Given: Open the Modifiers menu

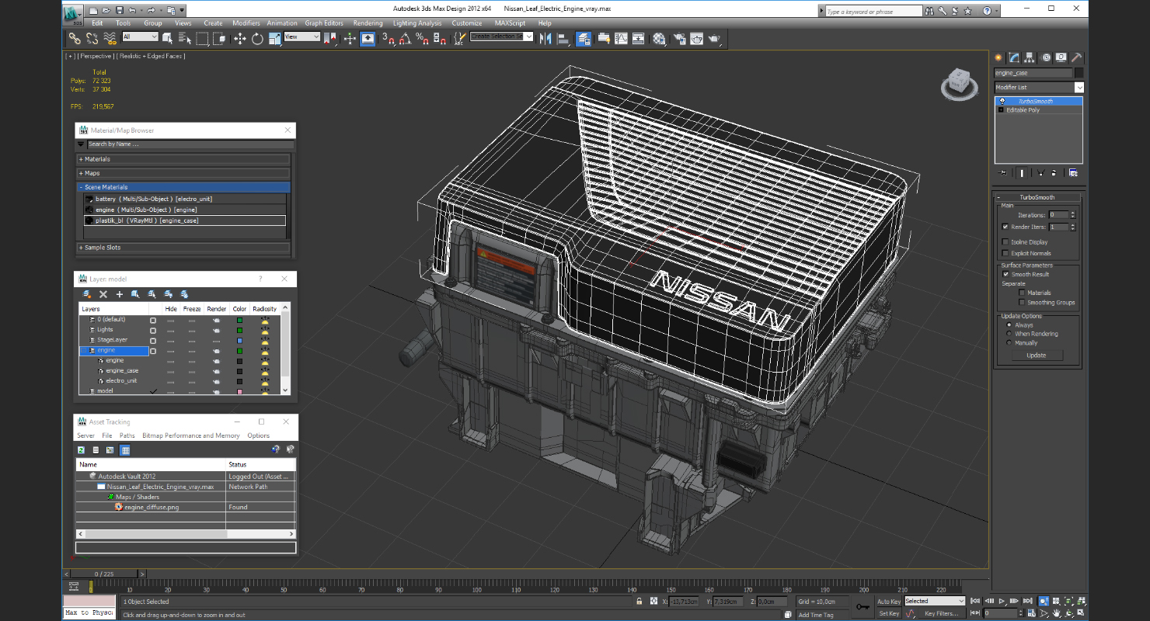Looking at the screenshot, I should tap(246, 23).
